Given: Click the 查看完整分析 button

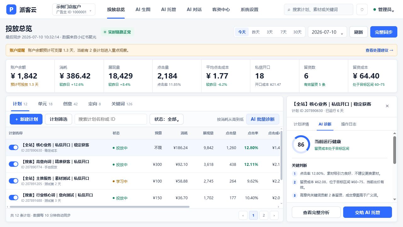Looking at the screenshot, I should 316,212.
